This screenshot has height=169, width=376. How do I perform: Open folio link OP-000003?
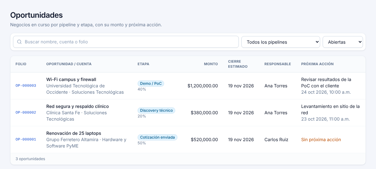[x=26, y=85]
